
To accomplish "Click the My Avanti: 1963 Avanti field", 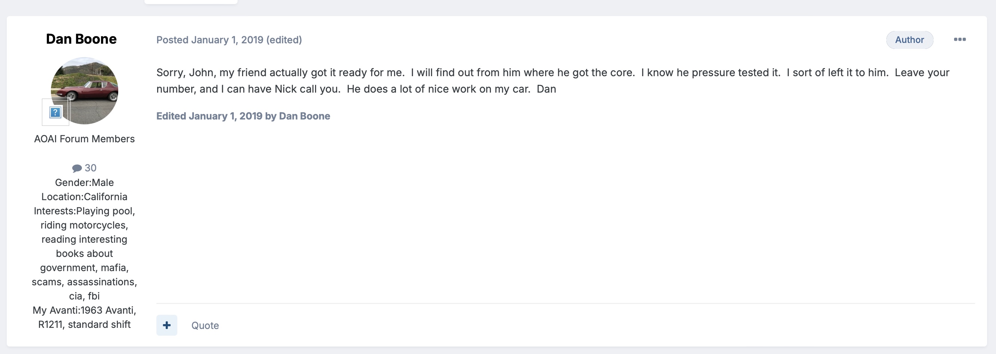I will pyautogui.click(x=84, y=310).
